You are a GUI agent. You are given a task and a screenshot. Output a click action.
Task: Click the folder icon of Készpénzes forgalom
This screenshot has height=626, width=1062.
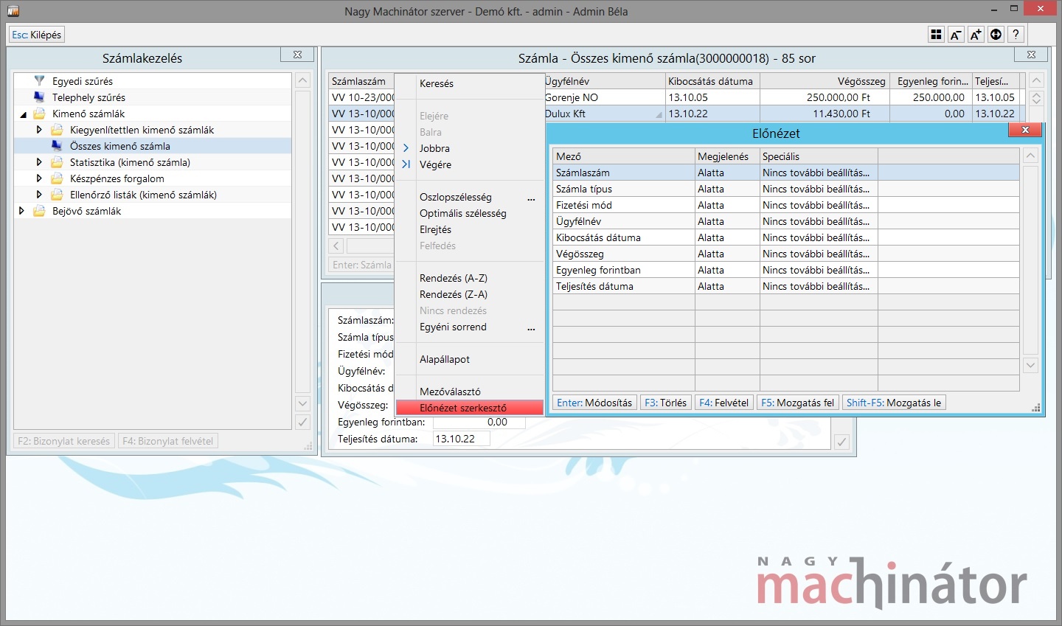point(57,178)
